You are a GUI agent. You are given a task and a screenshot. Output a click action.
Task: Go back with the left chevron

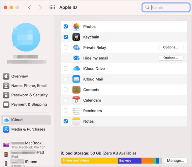tap(29, 7)
